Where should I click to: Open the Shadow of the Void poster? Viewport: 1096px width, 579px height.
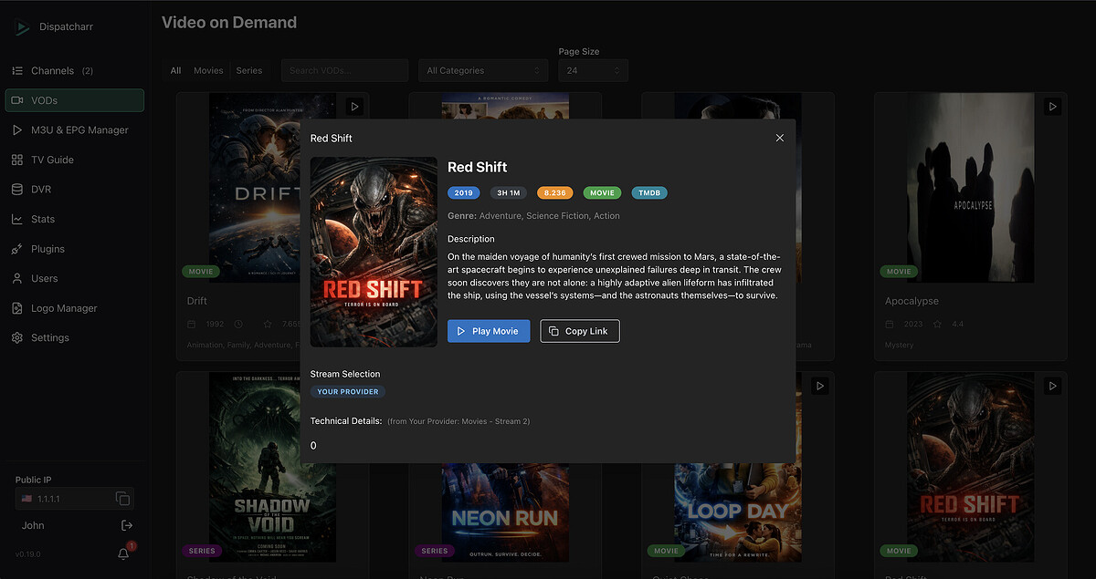pyautogui.click(x=272, y=467)
